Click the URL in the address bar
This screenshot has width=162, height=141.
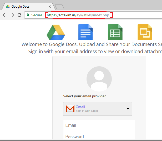pyautogui.click(x=78, y=15)
